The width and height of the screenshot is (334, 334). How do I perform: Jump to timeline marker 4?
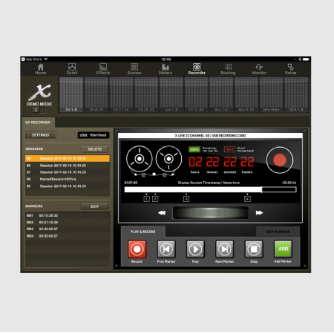point(247,199)
